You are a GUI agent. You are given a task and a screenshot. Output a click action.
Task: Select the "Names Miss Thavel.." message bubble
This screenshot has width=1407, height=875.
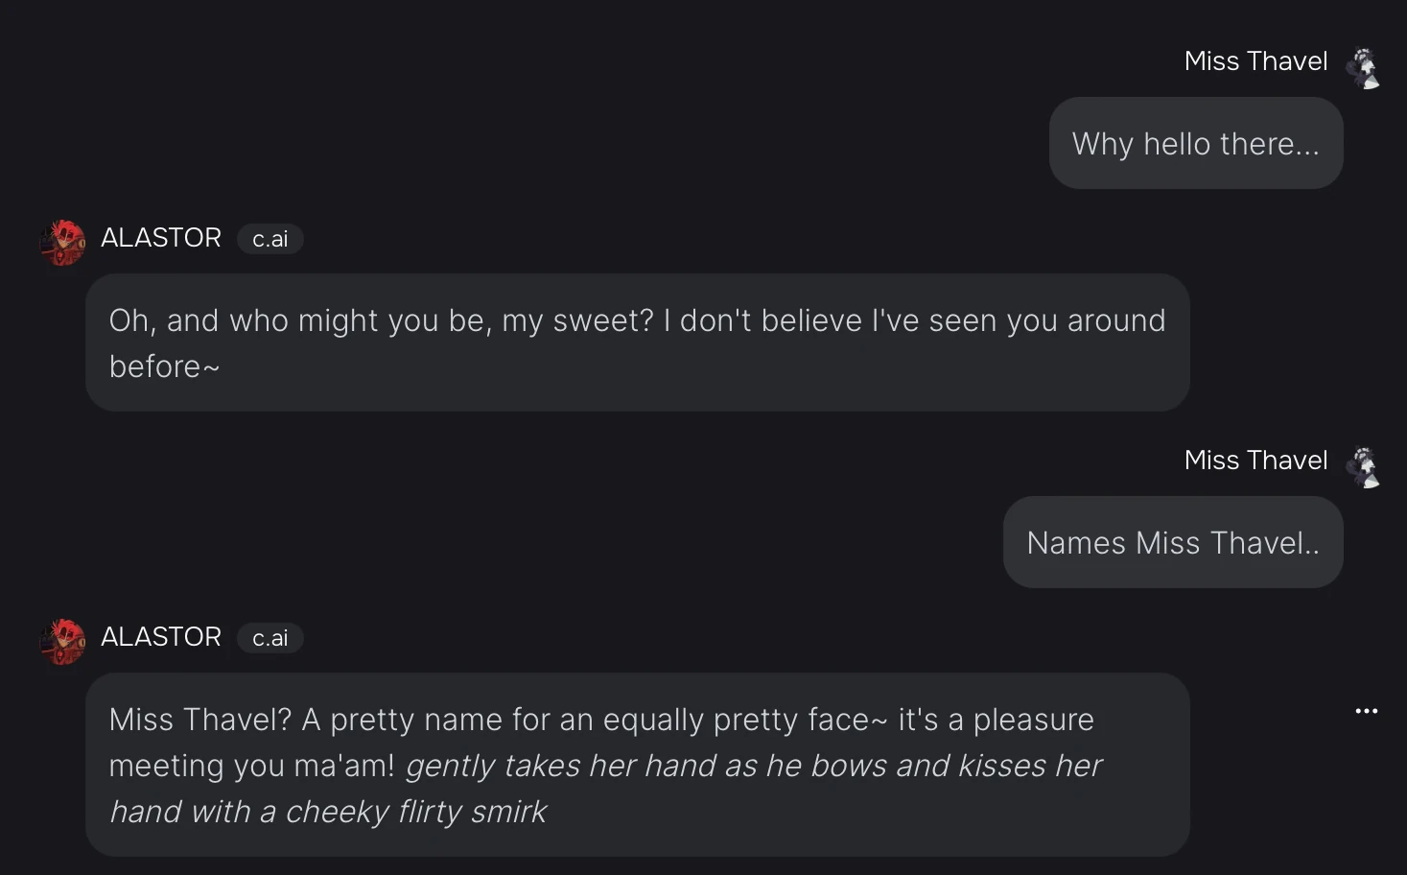pos(1172,543)
